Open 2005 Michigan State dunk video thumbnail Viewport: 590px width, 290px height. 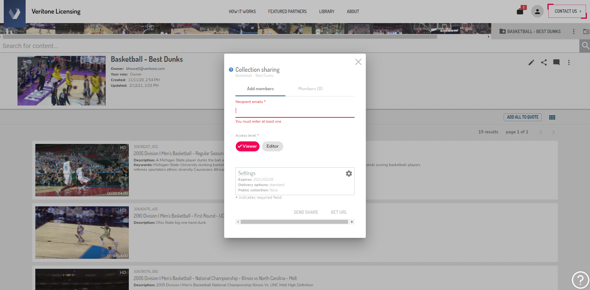coord(82,170)
